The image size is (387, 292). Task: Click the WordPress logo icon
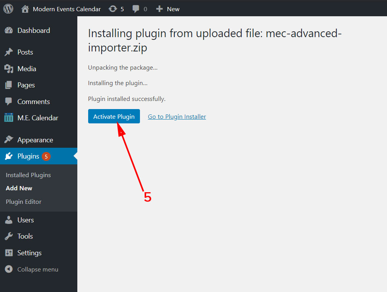(x=8, y=9)
